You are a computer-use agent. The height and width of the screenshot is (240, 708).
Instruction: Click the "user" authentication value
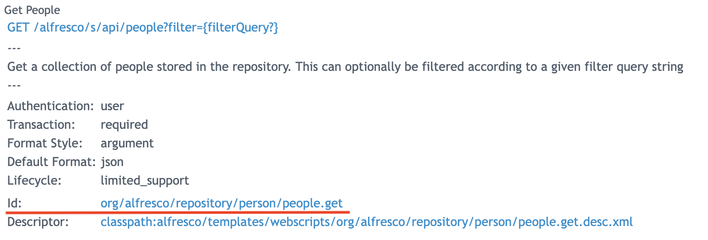(x=112, y=106)
